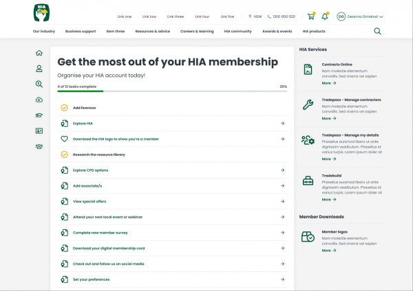Open the Explore HIA row arrow

click(282, 124)
